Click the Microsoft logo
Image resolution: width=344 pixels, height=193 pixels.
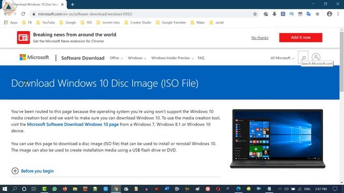[34, 57]
